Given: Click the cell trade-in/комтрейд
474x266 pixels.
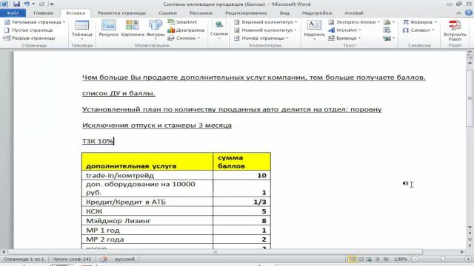Looking at the screenshot, I should tap(147, 175).
